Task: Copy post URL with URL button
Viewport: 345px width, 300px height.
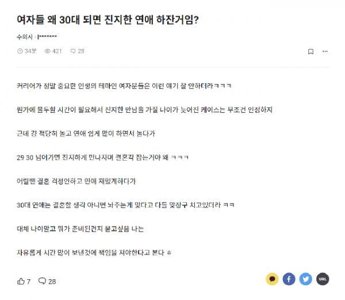Action: [x=323, y=279]
